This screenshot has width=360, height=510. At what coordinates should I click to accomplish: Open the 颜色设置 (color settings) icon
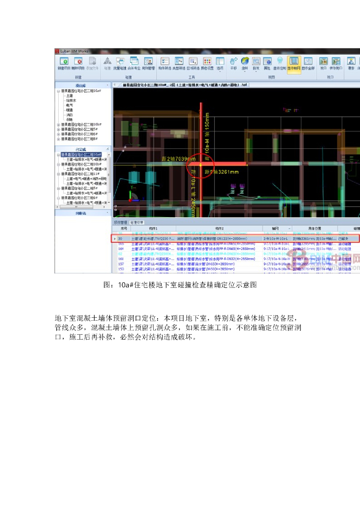tap(207, 63)
